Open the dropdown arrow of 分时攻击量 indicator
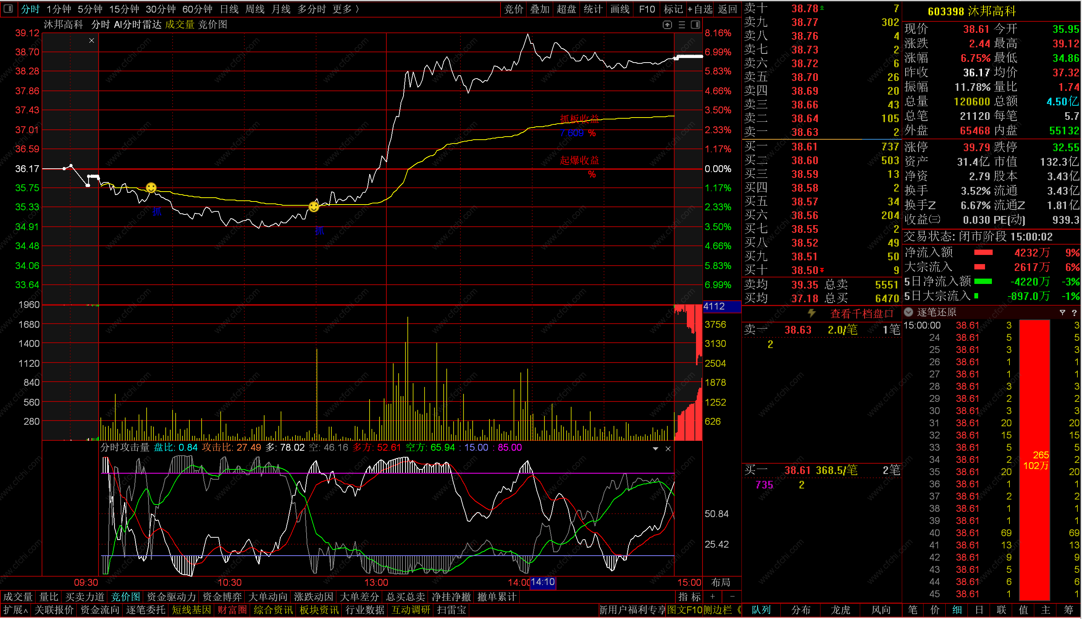This screenshot has width=1082, height=619. pos(656,449)
